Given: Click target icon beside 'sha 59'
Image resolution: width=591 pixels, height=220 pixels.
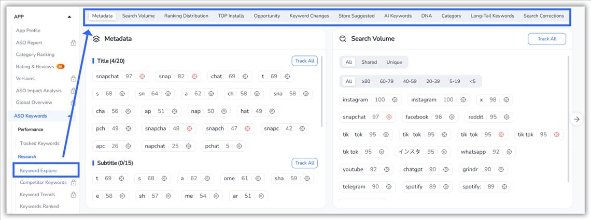Looking at the screenshot, I should click(307, 178).
